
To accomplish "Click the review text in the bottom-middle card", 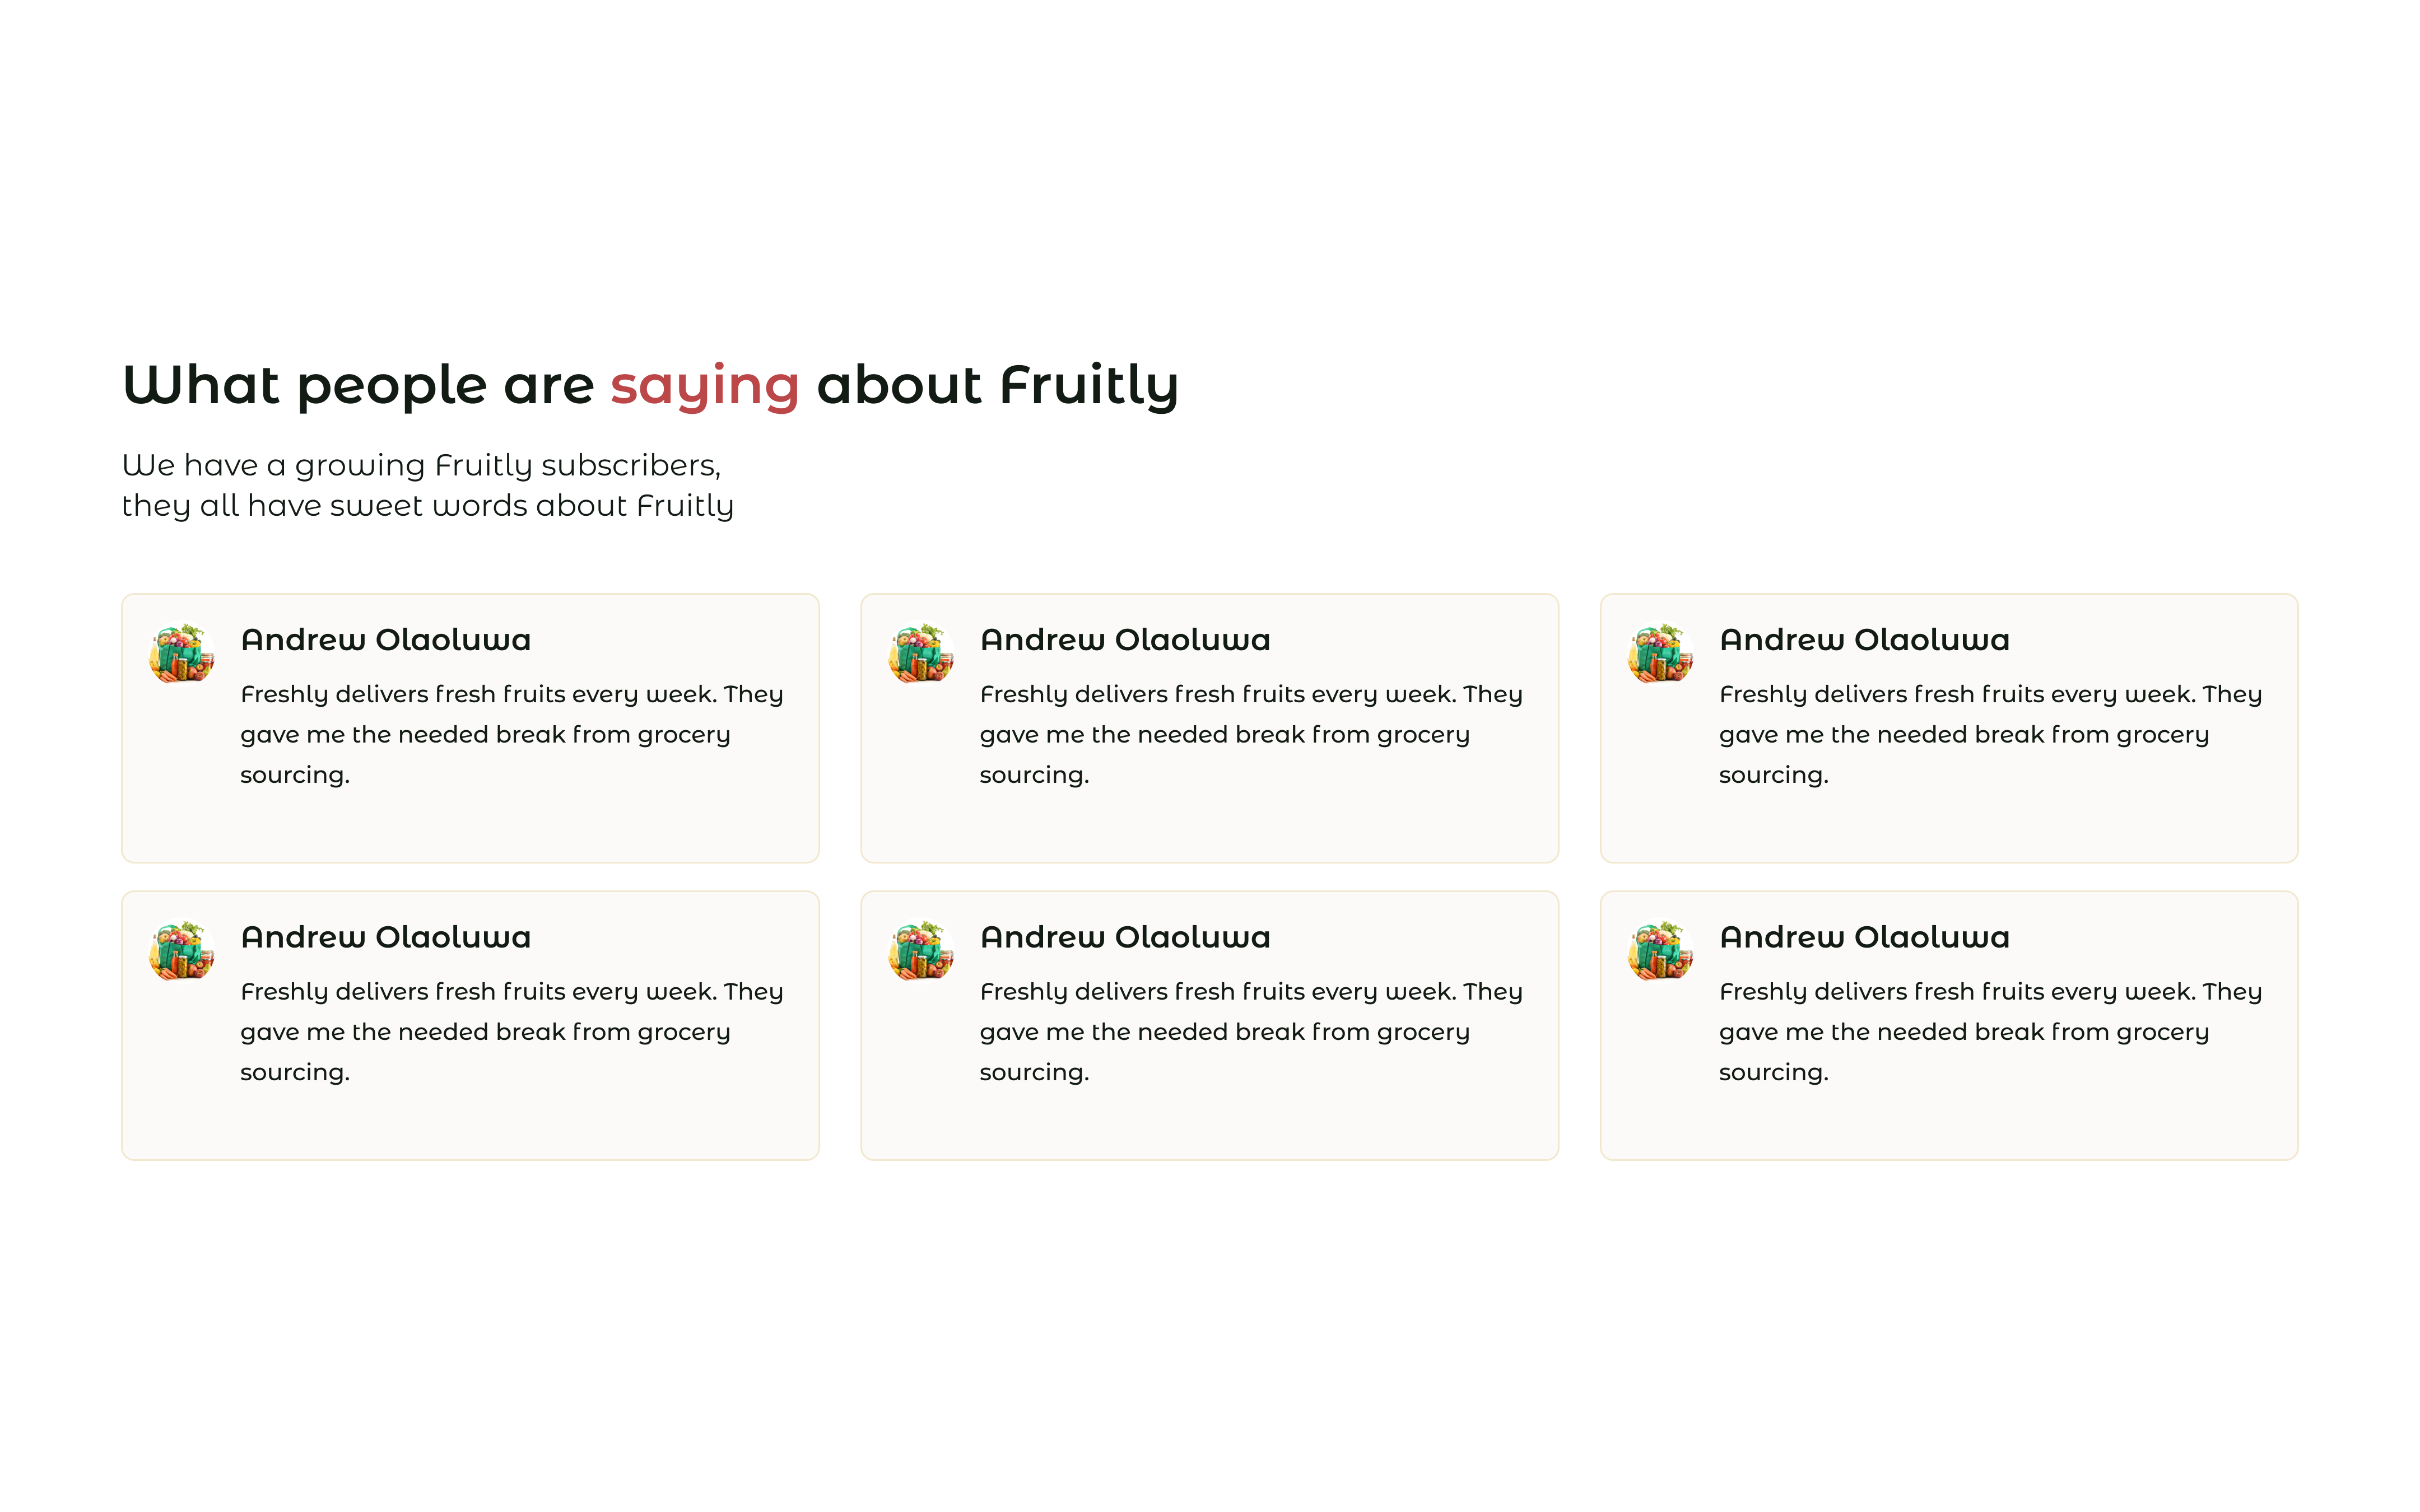I will pos(1251,1032).
